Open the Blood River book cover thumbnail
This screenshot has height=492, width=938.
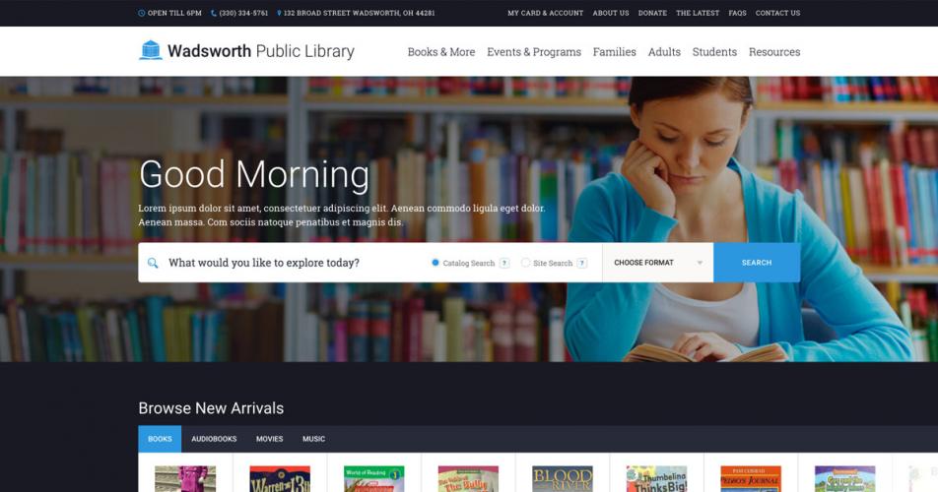coord(563,479)
